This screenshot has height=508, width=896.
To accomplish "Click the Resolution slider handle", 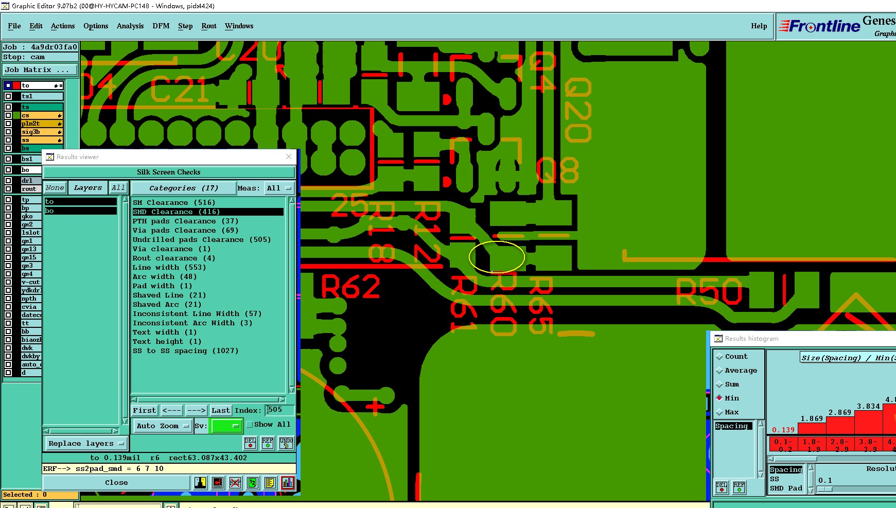I will pos(825,489).
